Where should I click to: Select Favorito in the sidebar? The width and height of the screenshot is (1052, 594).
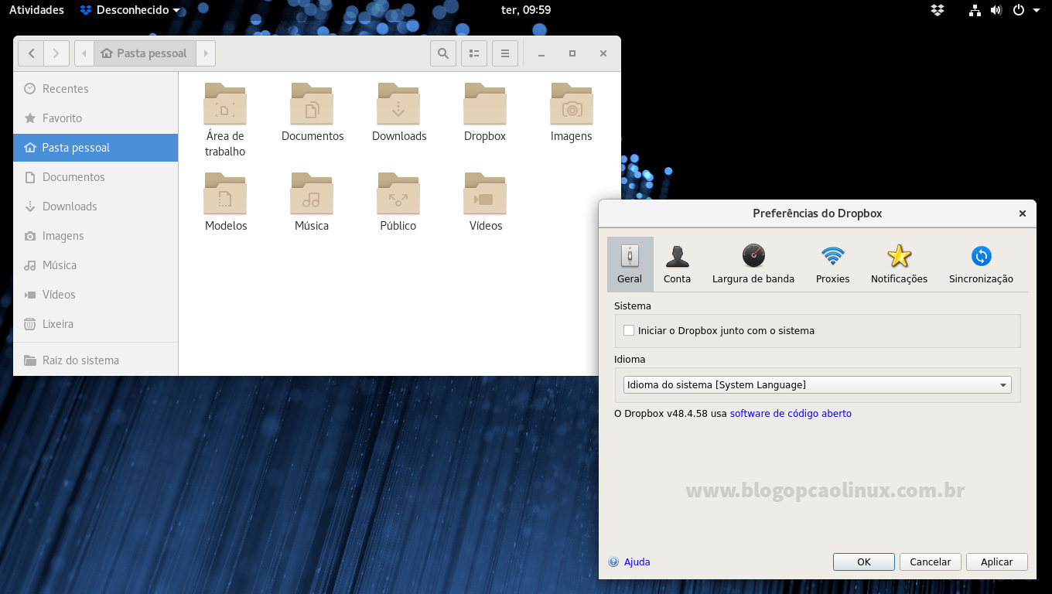click(95, 118)
